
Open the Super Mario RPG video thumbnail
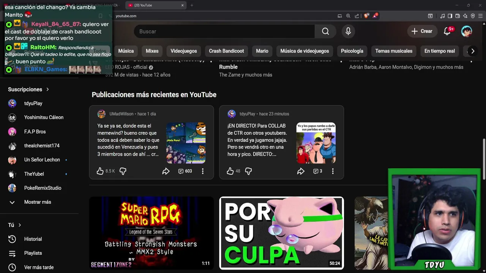click(151, 233)
